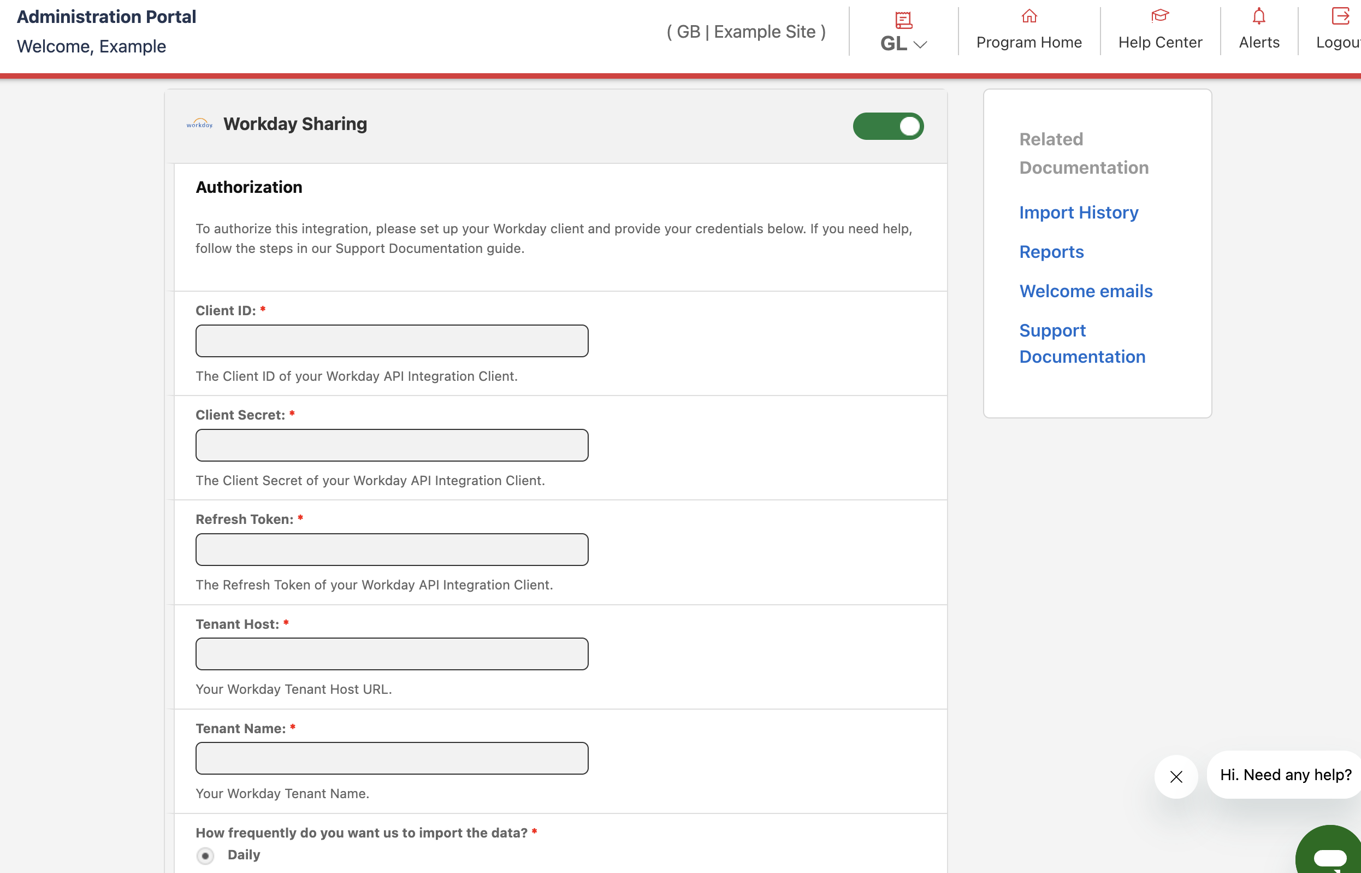Click the 'Your Workday Tenant Name.' hint
This screenshot has height=873, width=1361.
click(282, 794)
